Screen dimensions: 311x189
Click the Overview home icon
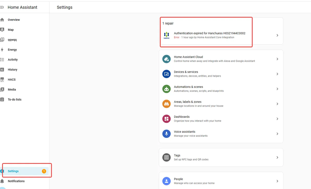point(2,20)
